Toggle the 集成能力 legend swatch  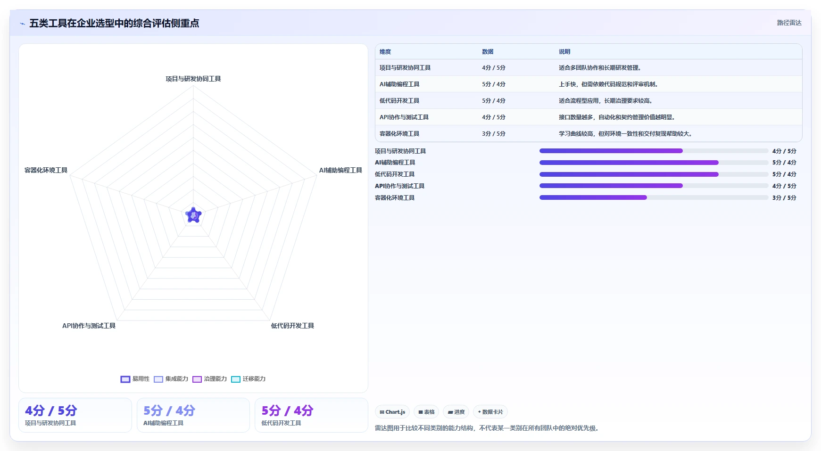pyautogui.click(x=158, y=379)
